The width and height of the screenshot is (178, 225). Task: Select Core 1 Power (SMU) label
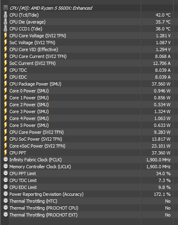pos(29,98)
